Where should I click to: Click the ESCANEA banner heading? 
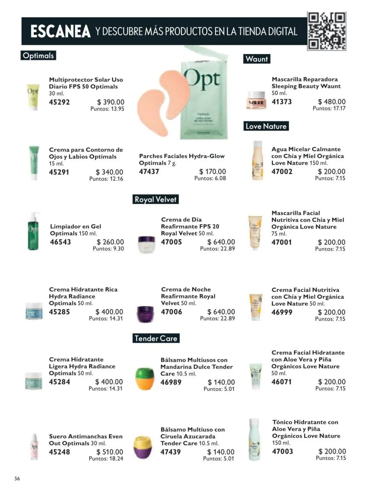tap(60, 32)
